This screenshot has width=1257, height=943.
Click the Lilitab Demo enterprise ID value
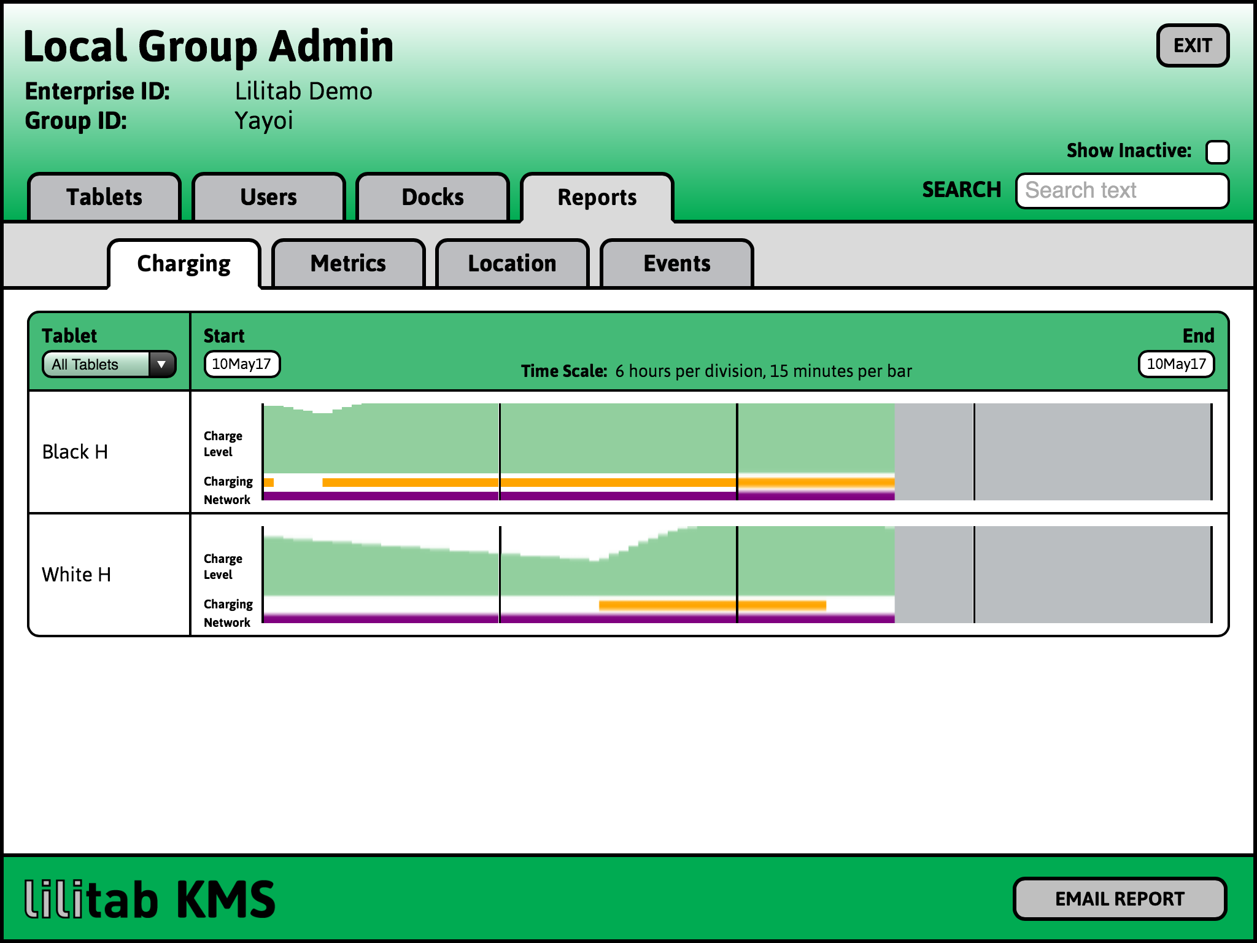[304, 91]
